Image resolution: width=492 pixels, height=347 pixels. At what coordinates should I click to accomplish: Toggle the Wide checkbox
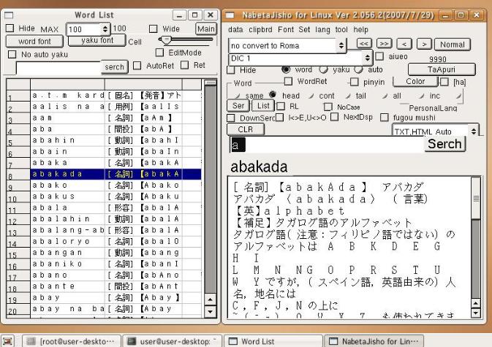click(153, 28)
